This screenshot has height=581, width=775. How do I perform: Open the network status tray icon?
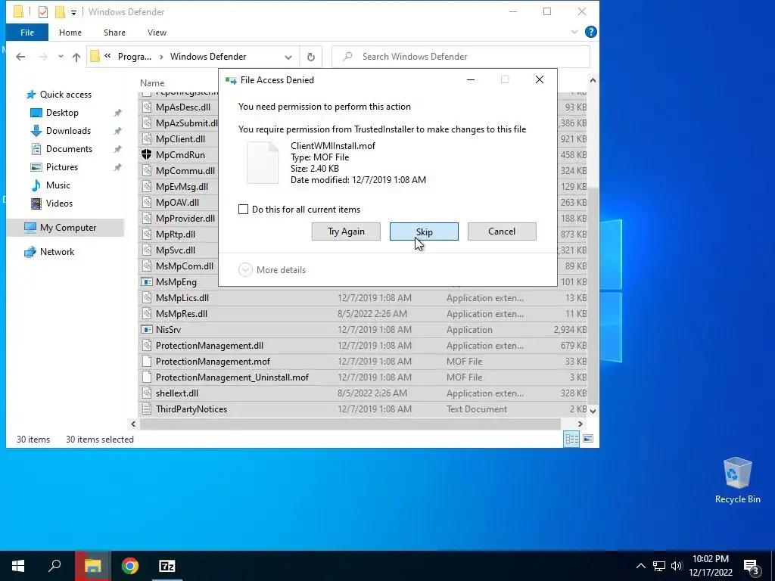coord(659,566)
